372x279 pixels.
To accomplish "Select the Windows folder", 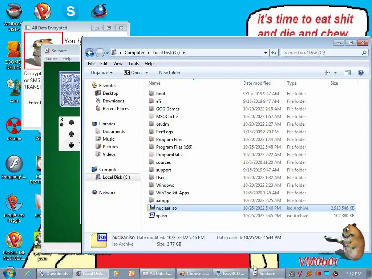I will [165, 185].
